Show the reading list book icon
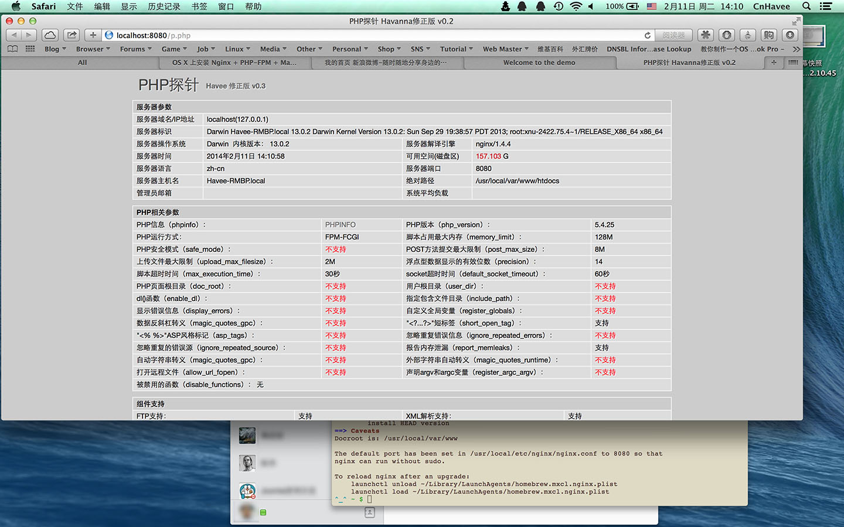The image size is (844, 527). (12, 49)
